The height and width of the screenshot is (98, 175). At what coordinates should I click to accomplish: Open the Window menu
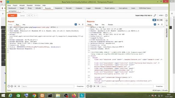click(x=37, y=5)
